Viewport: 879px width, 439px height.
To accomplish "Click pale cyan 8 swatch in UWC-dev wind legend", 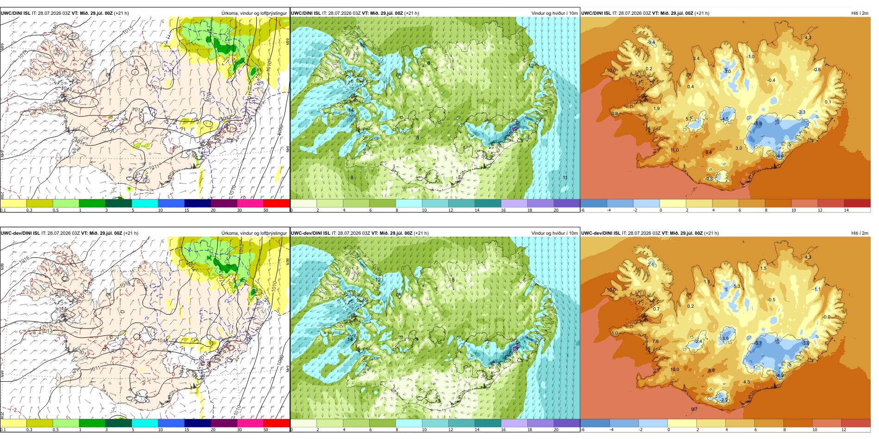I will [x=409, y=423].
